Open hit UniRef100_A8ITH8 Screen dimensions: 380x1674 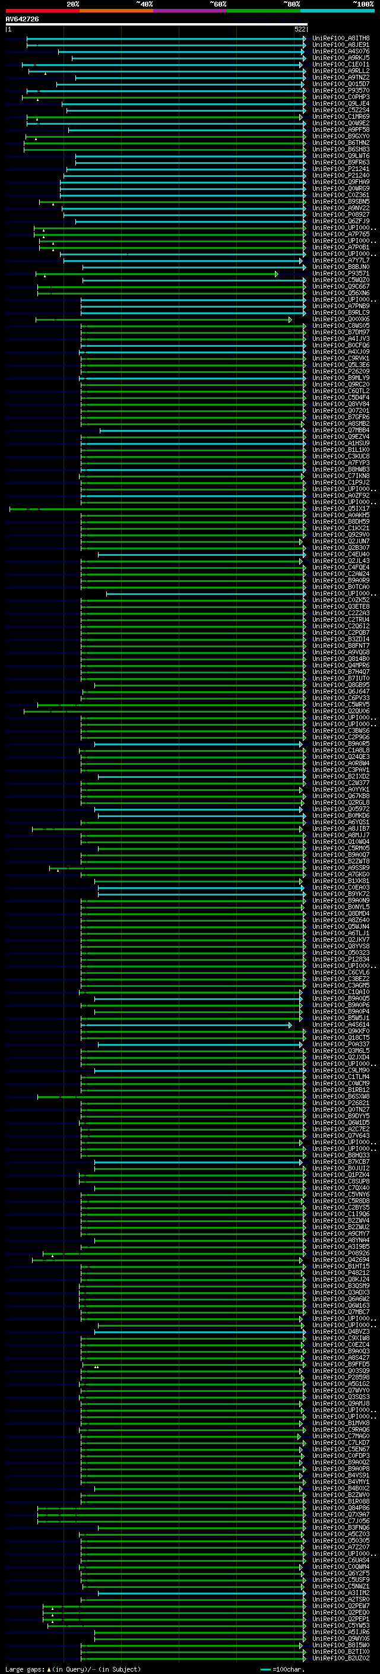click(341, 39)
